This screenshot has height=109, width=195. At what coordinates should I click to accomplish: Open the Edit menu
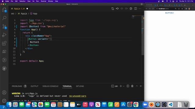click(16, 1)
